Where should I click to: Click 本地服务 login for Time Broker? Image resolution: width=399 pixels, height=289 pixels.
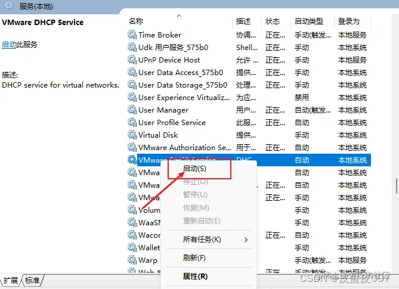tap(352, 35)
